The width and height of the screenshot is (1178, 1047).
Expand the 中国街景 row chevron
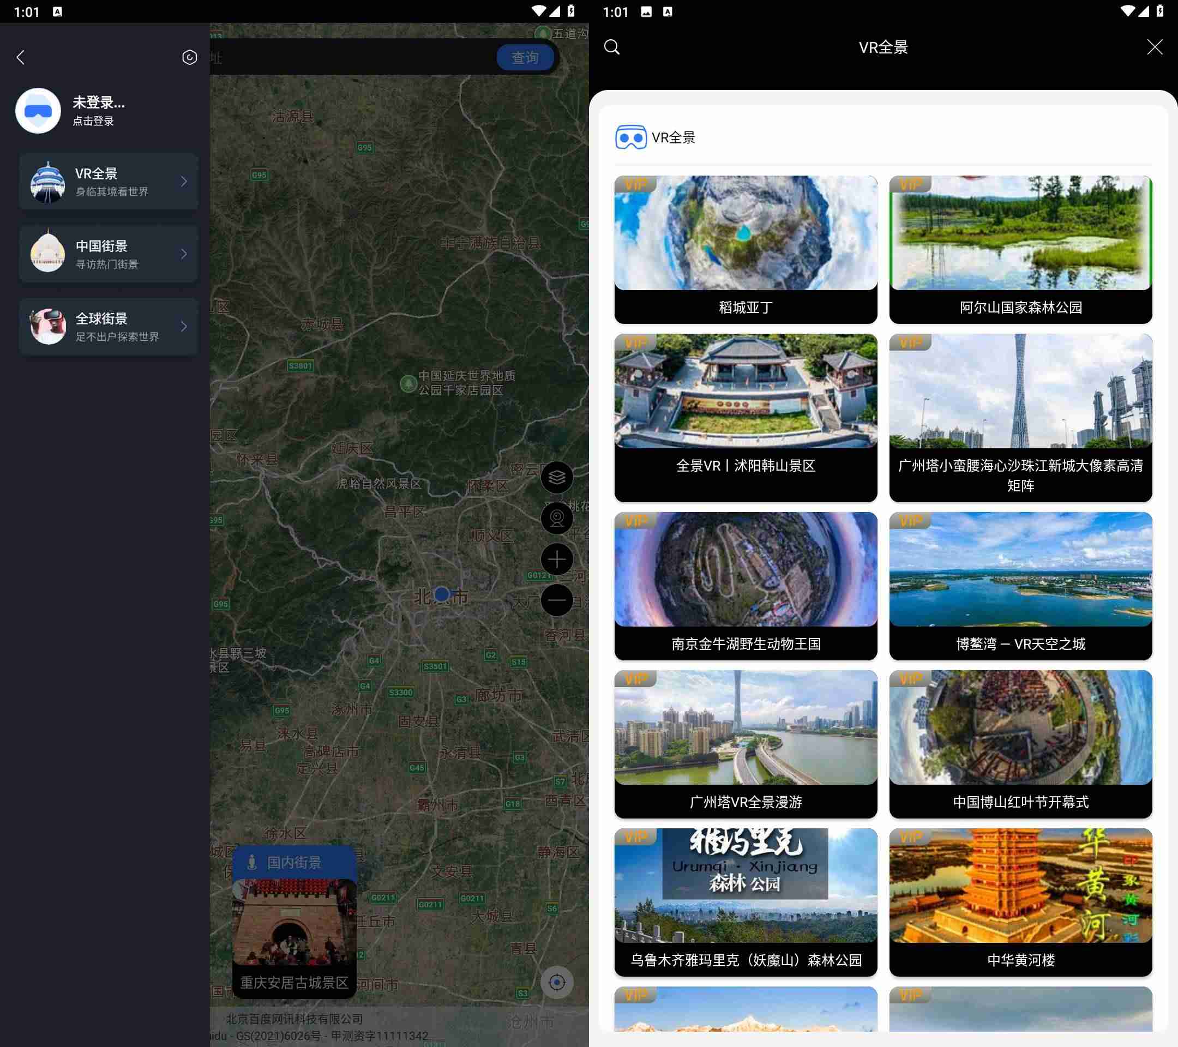(x=184, y=254)
